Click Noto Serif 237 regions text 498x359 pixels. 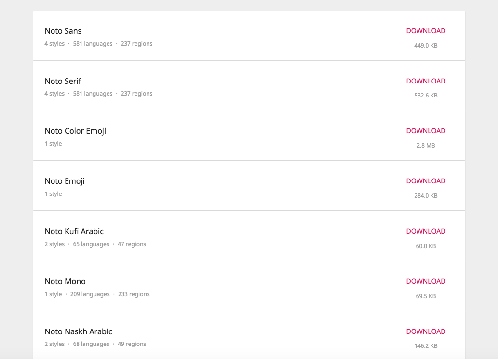(136, 94)
